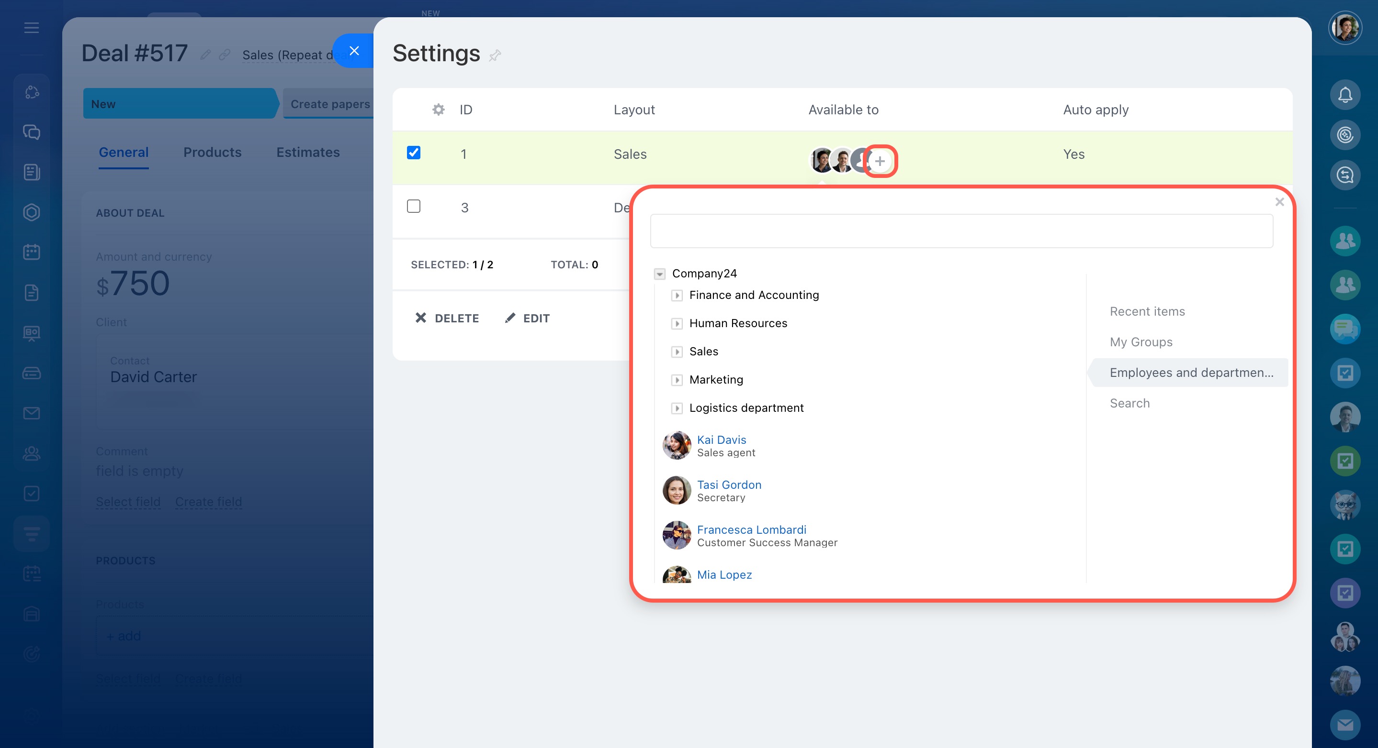
Task: Expand the Marketing department node
Action: 677,380
